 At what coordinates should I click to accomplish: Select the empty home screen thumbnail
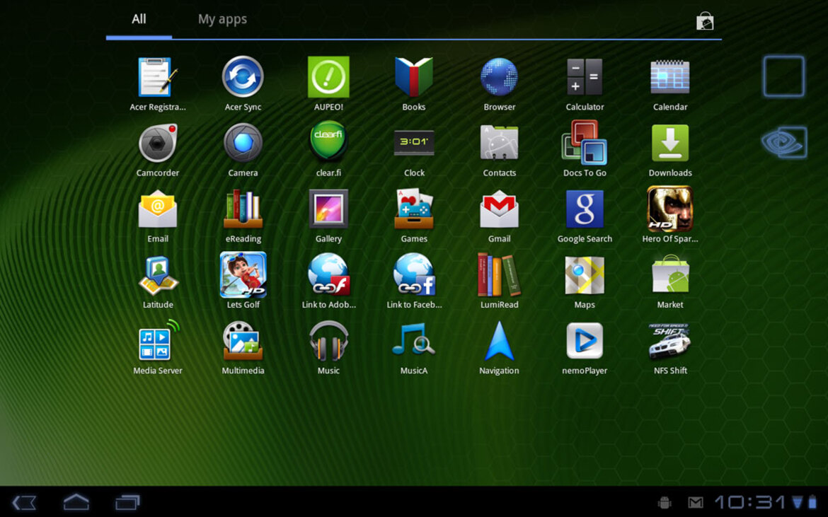point(783,76)
